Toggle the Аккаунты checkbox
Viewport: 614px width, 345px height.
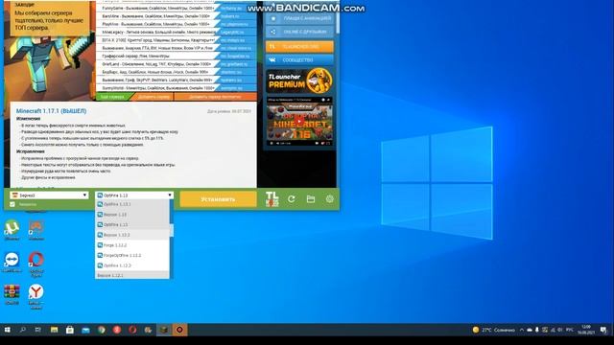click(x=12, y=204)
